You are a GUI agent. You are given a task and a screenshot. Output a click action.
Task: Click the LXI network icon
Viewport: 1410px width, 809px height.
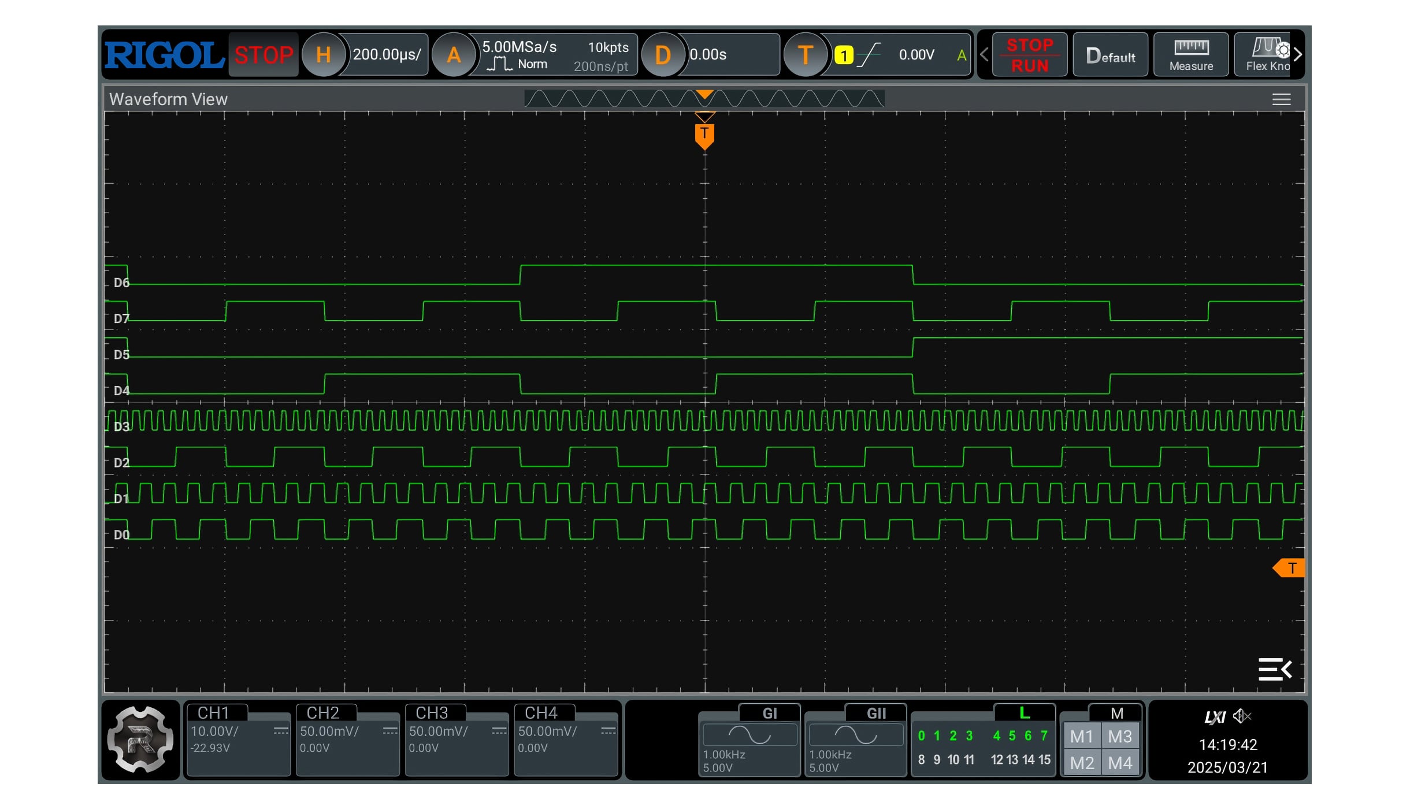pyautogui.click(x=1215, y=717)
